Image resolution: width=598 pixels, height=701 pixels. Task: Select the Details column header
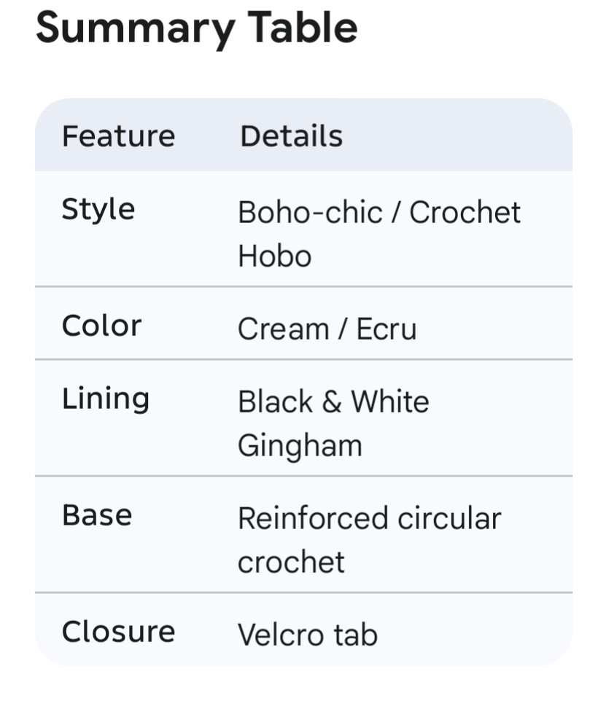291,136
